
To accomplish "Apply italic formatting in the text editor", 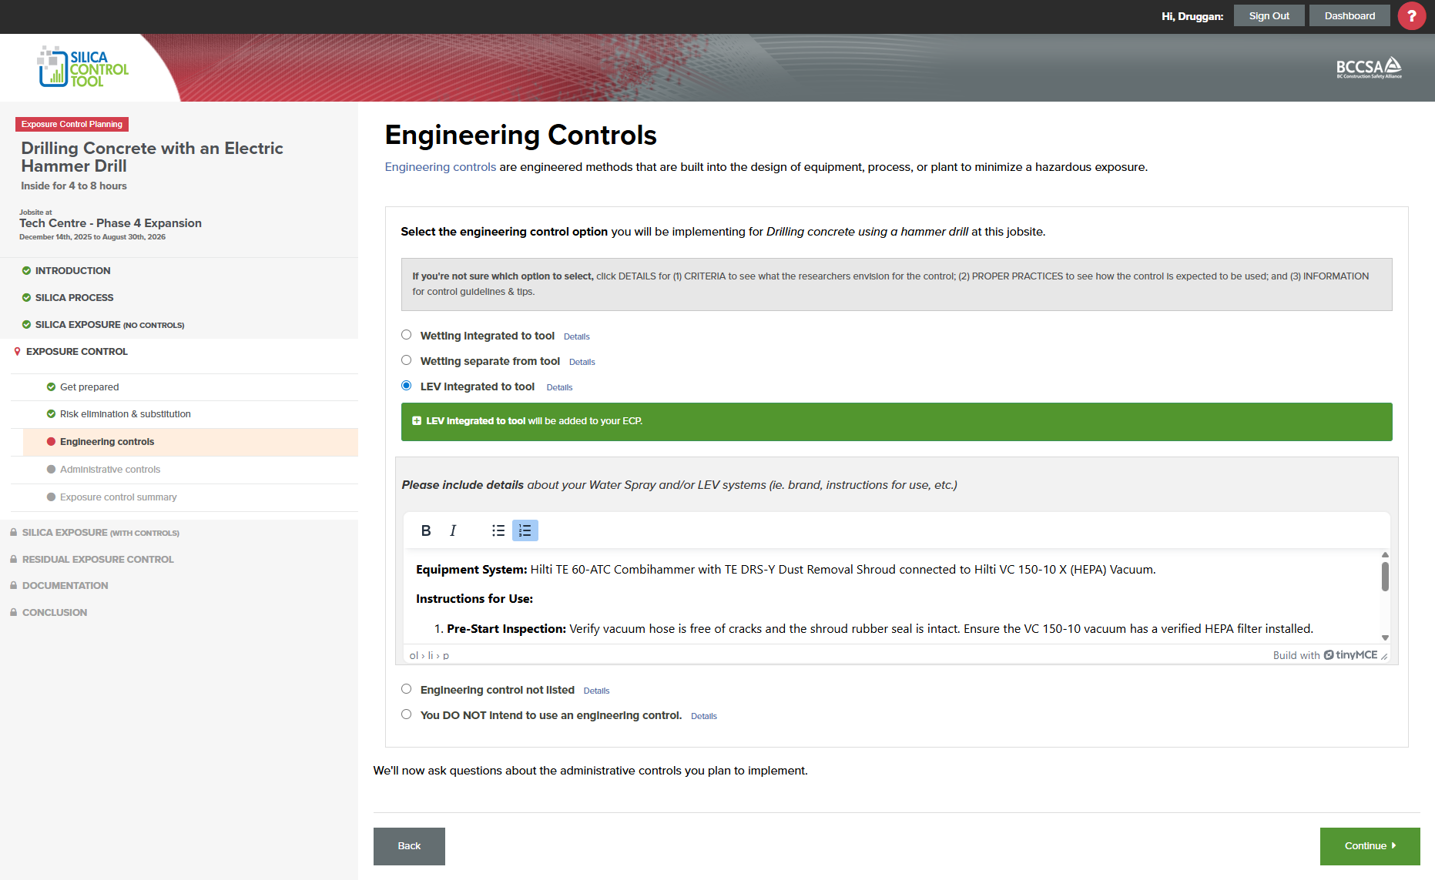I will (453, 530).
